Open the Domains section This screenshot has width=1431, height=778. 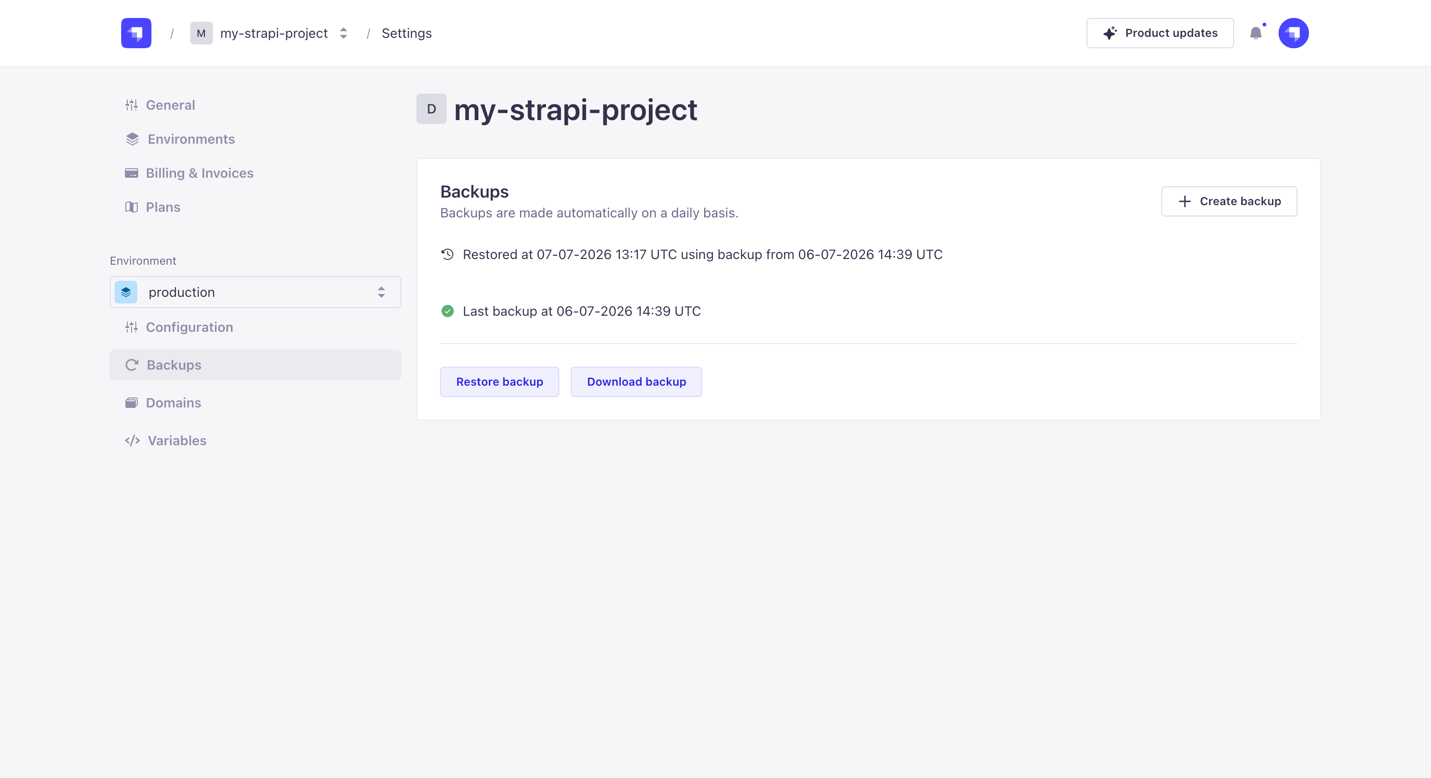tap(173, 403)
